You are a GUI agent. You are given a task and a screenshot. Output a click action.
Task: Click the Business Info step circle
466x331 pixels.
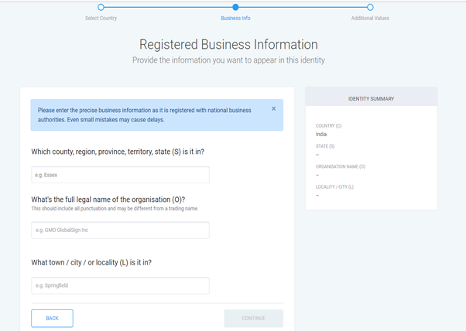coord(235,7)
